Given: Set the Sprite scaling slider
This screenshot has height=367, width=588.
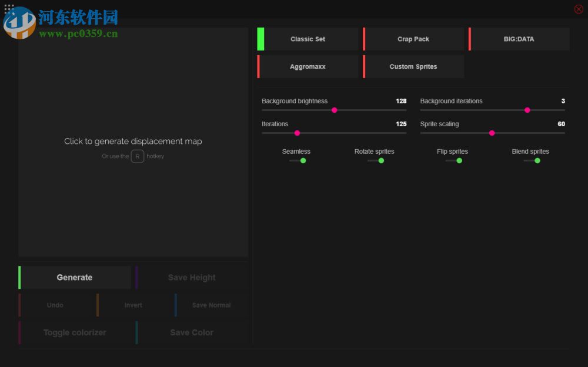Looking at the screenshot, I should point(492,133).
